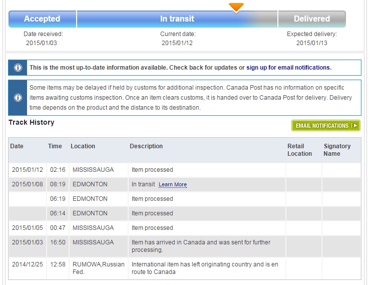
Task: Select the In transit status segment
Action: pyautogui.click(x=177, y=19)
